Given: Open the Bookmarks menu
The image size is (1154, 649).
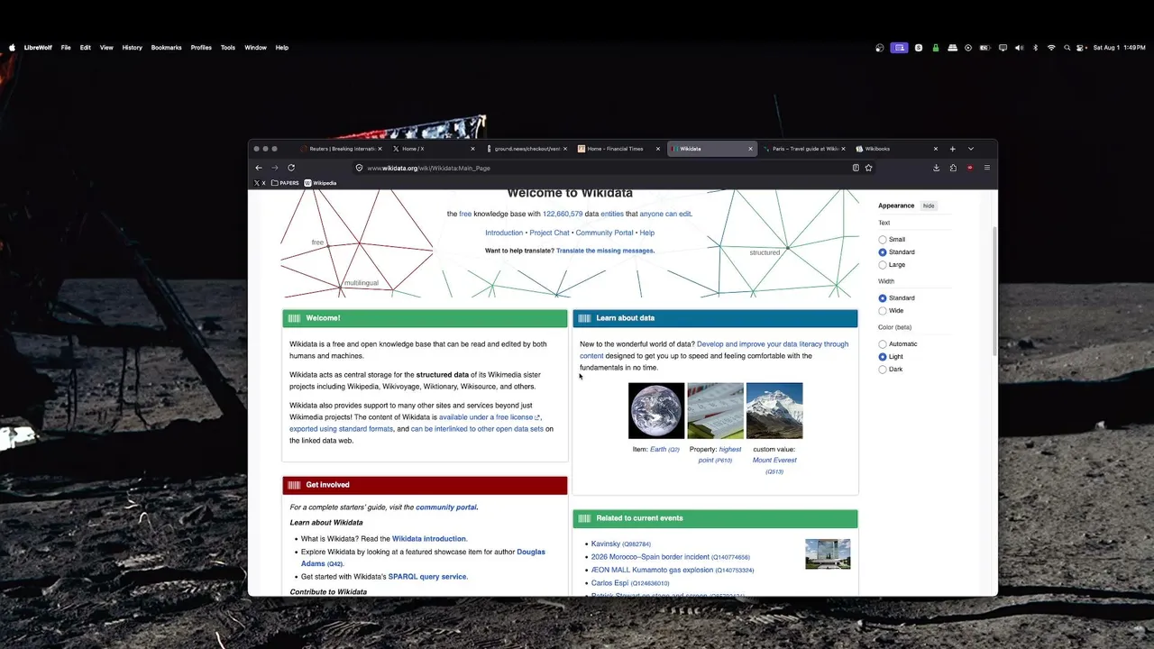Looking at the screenshot, I should [167, 48].
